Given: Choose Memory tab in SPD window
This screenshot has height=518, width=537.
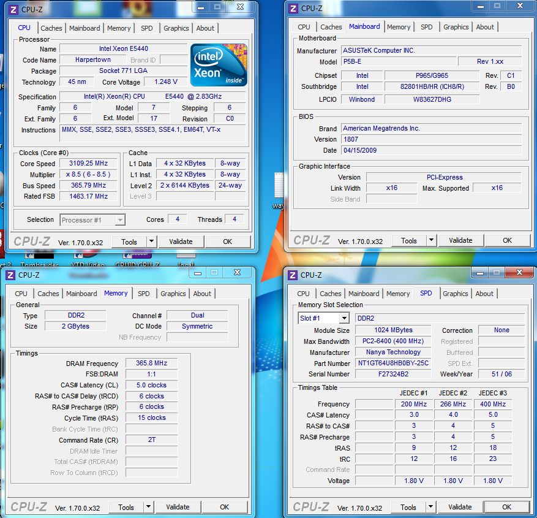Looking at the screenshot, I should pyautogui.click(x=398, y=294).
